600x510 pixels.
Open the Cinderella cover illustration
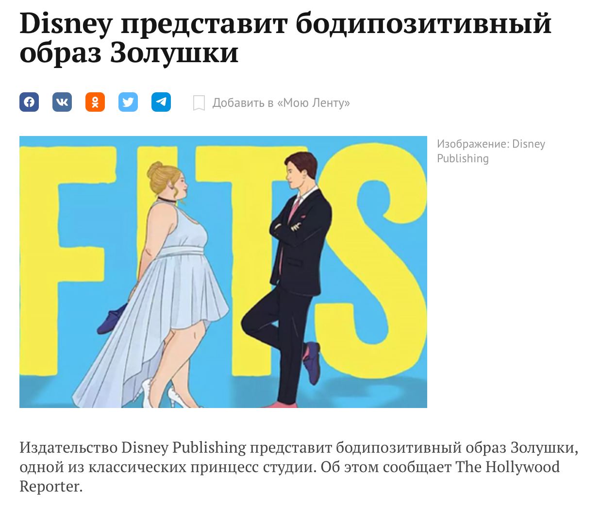pyautogui.click(x=223, y=272)
